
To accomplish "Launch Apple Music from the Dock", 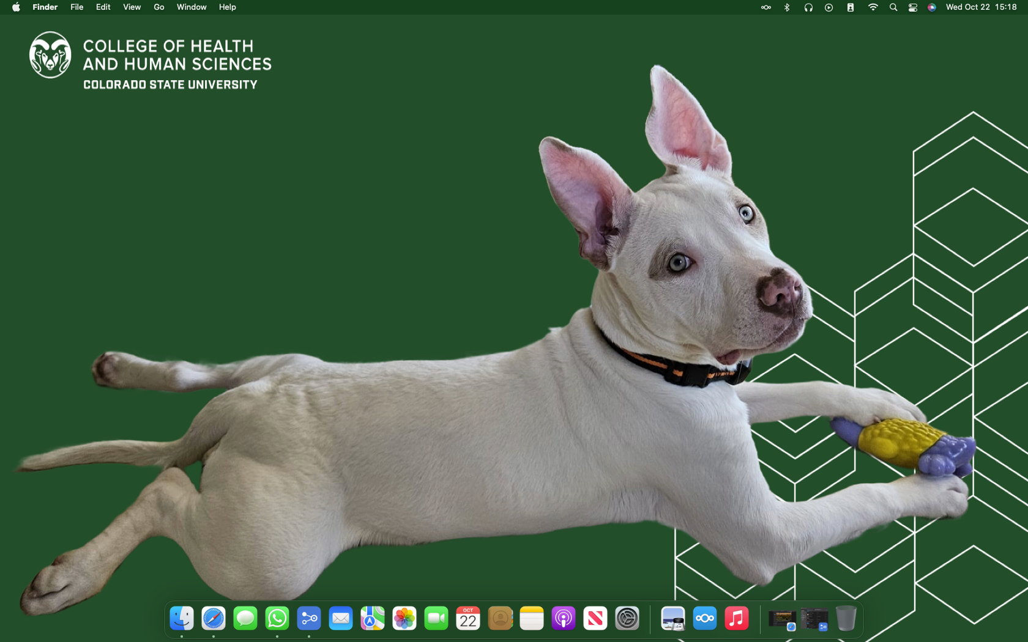I will click(x=737, y=618).
